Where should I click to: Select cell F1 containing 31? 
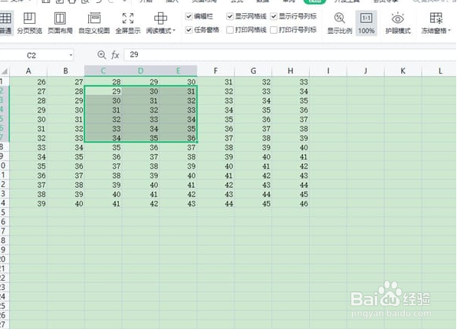pos(215,82)
